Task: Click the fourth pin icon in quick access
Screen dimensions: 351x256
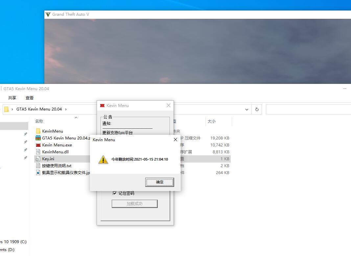Action: tap(26, 158)
